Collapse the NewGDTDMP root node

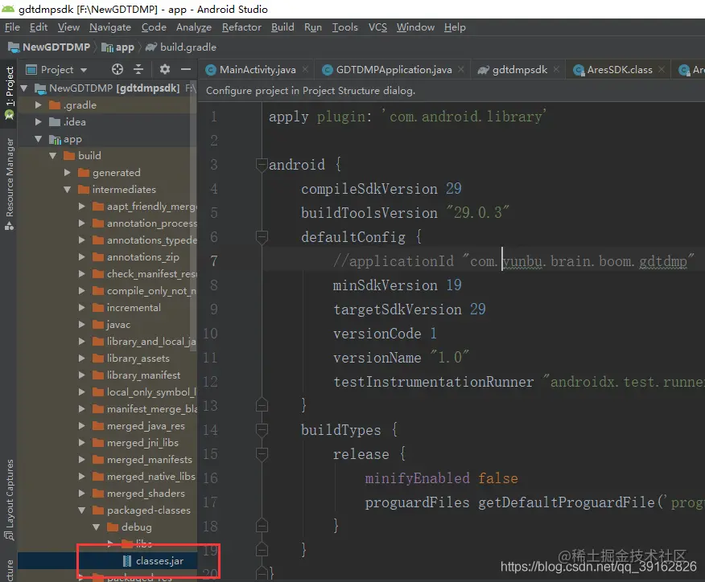pyautogui.click(x=24, y=88)
